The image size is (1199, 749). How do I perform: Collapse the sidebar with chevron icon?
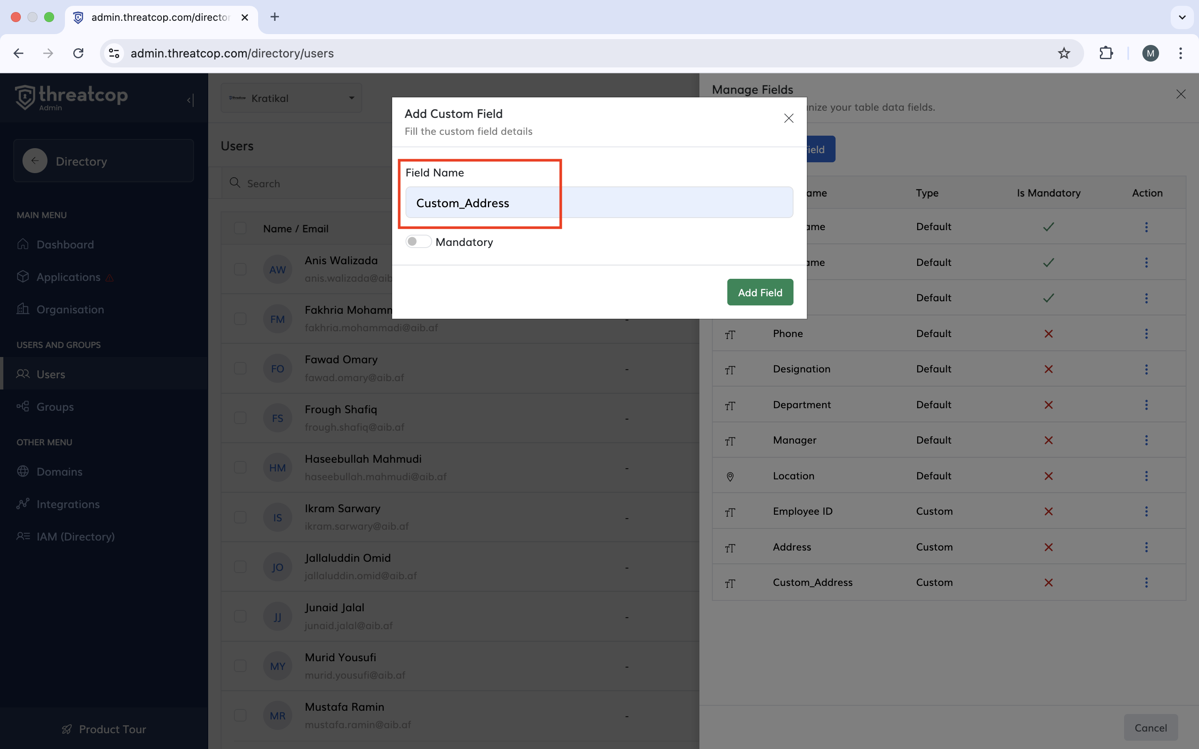190,100
